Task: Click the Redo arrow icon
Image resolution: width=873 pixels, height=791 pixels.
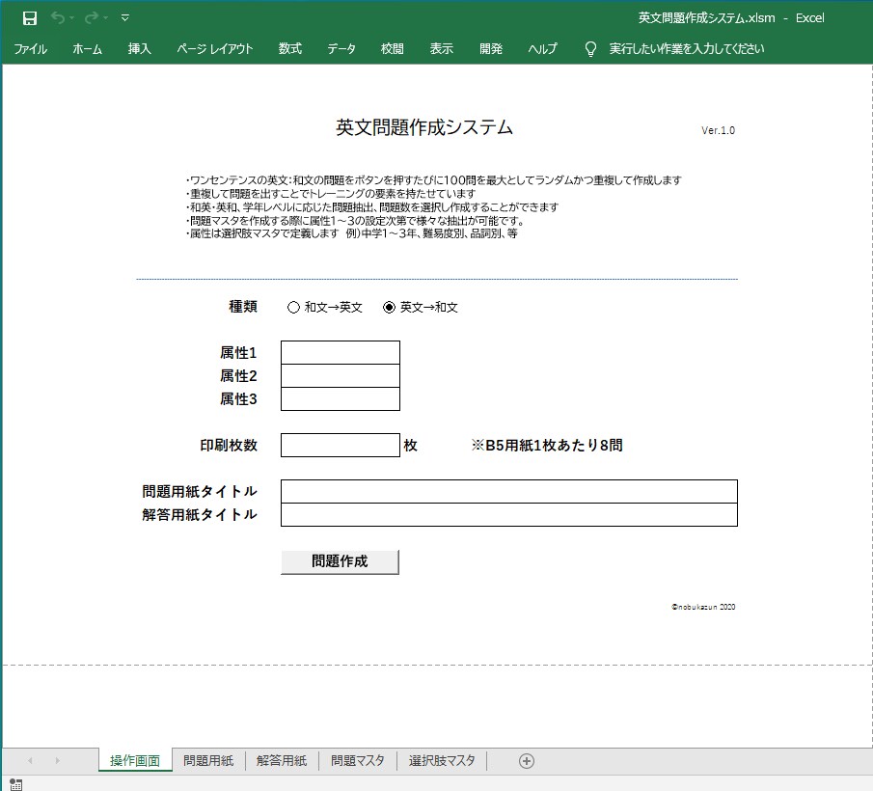Action: [92, 17]
